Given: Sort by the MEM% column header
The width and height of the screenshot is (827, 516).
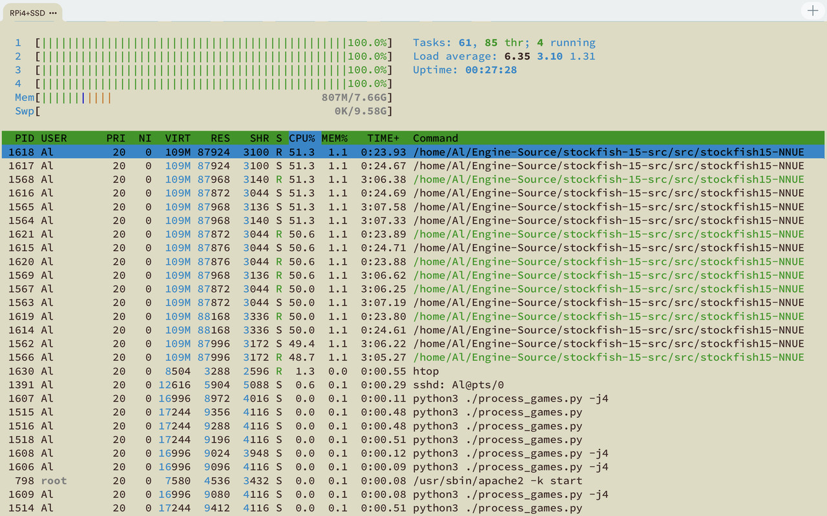Looking at the screenshot, I should pyautogui.click(x=335, y=138).
